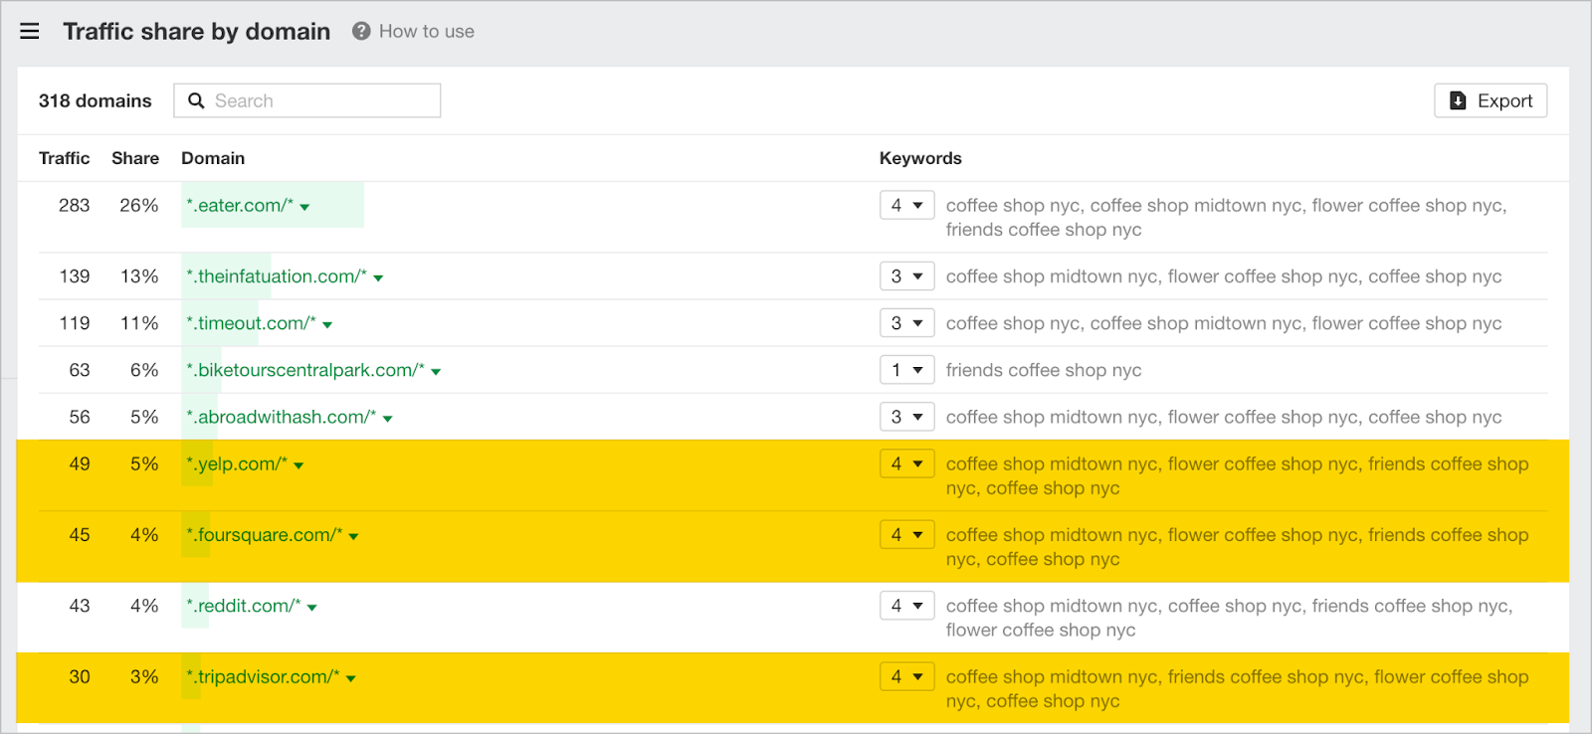Open the keywords dropdown for foursquare.com

pos(906,535)
